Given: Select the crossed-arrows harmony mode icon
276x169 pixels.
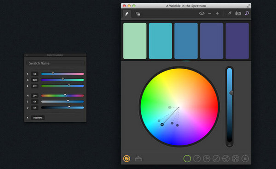Looking at the screenshot, I should tap(236, 158).
